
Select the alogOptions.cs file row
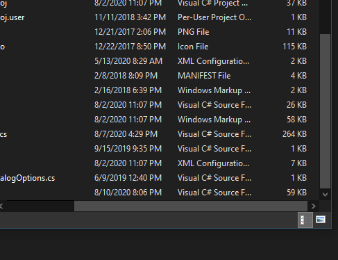[x=153, y=178]
